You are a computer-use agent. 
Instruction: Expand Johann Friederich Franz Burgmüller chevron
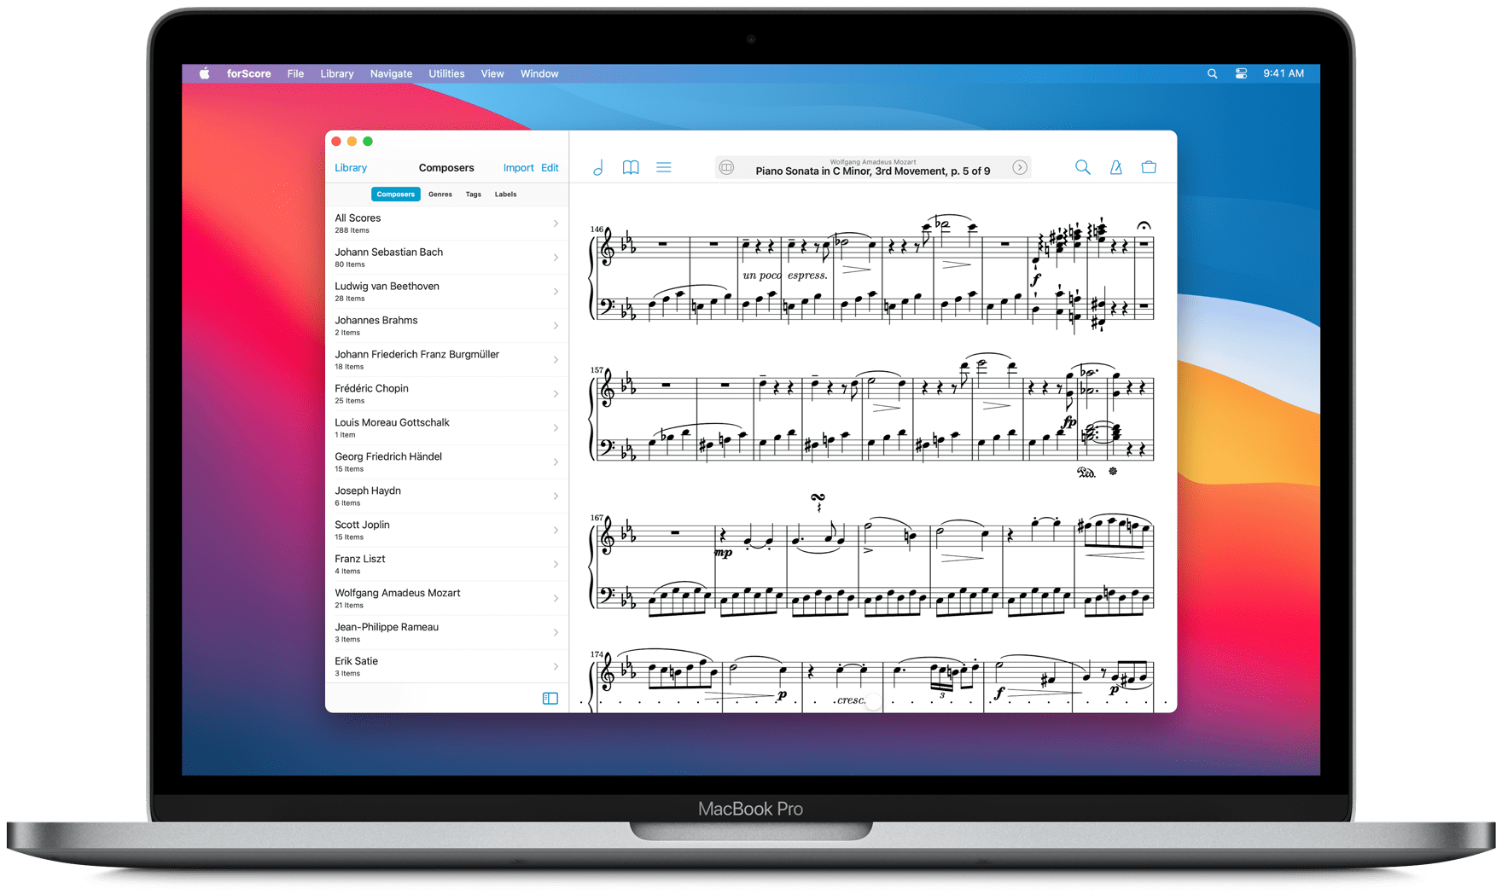pos(556,360)
